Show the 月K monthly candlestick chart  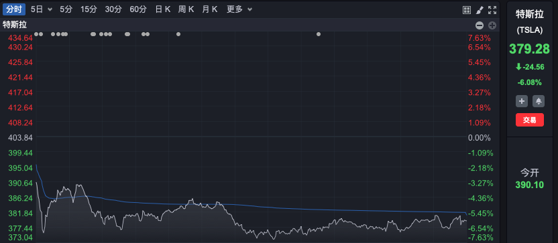click(210, 9)
